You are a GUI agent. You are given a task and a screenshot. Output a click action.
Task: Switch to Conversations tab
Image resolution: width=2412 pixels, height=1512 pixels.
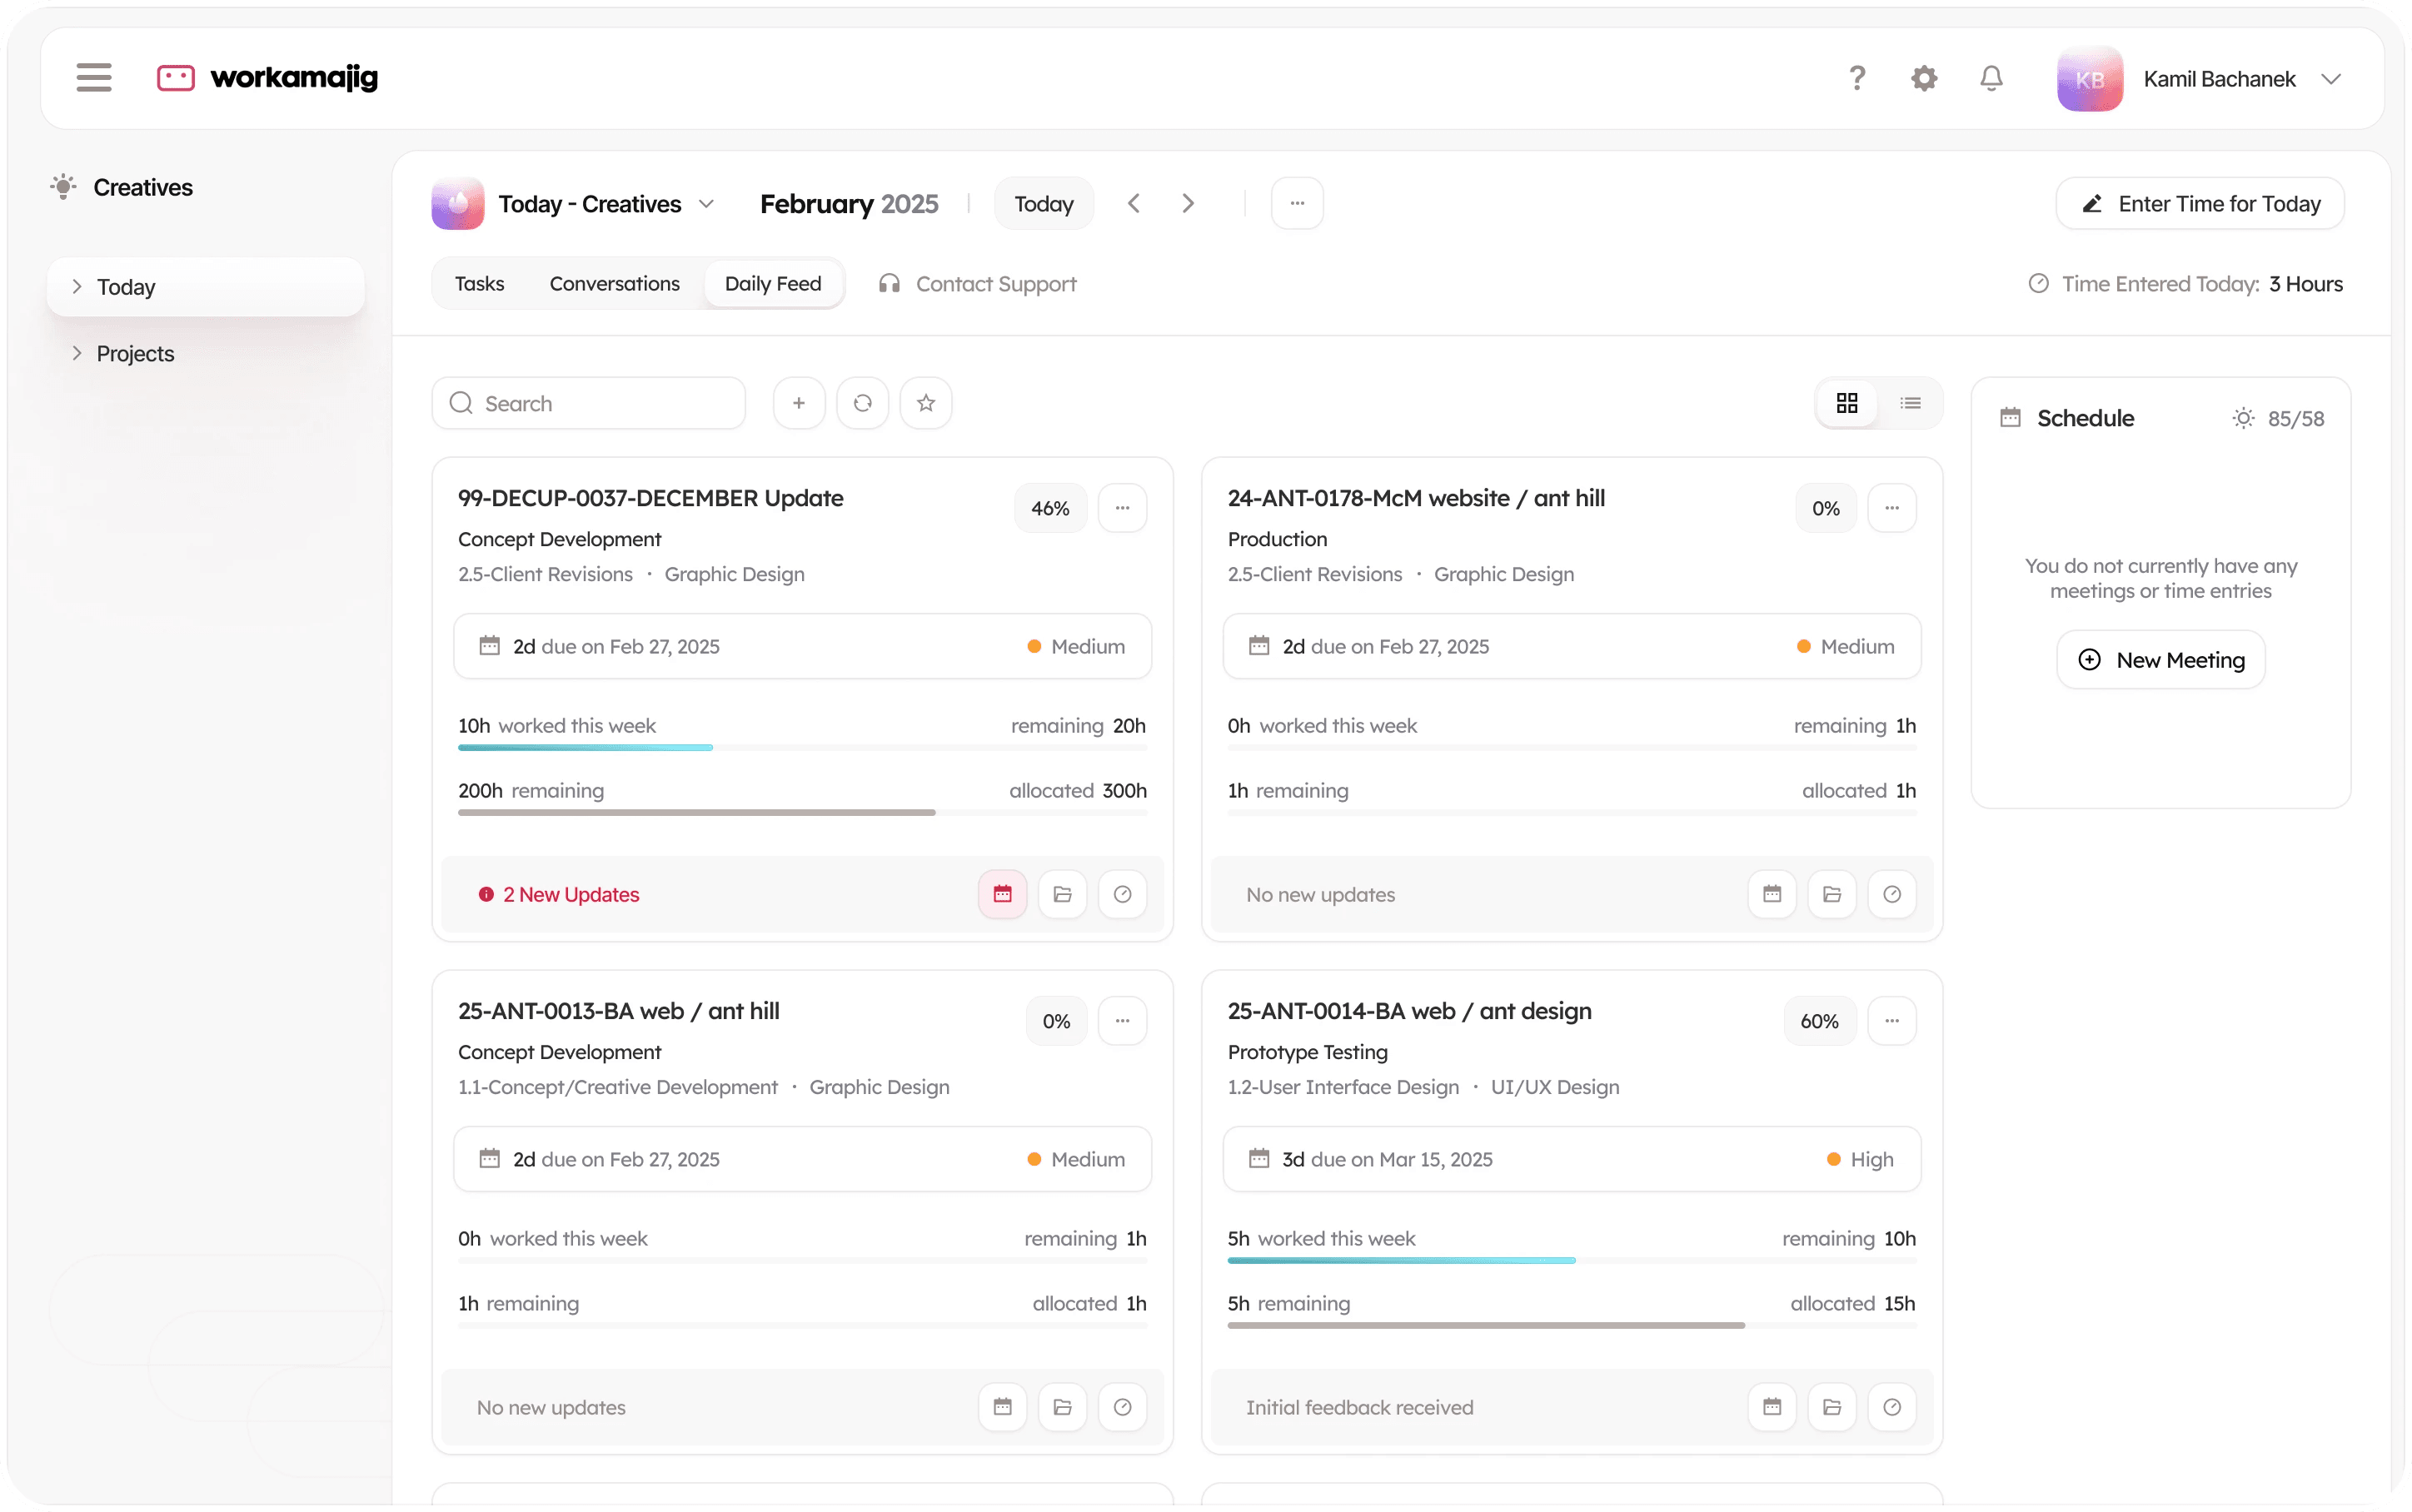tap(614, 284)
